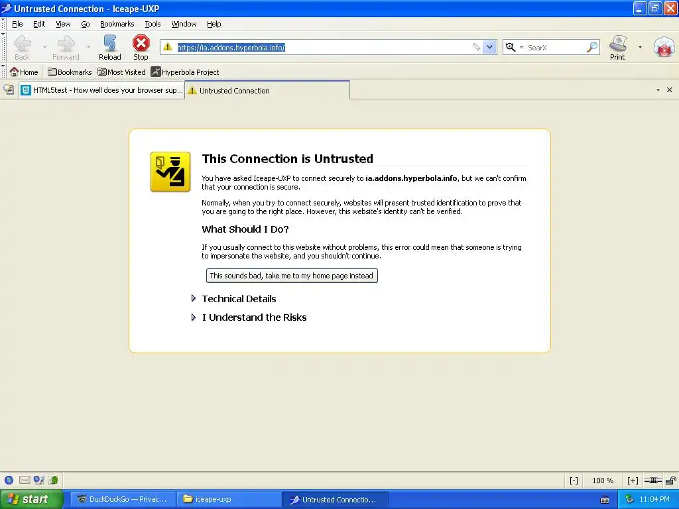Open the File menu
The width and height of the screenshot is (679, 509).
click(x=17, y=24)
